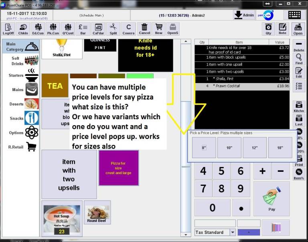Click the Delete minus icon
Viewport: 308px width, 242px height.
pyautogui.click(x=299, y=46)
